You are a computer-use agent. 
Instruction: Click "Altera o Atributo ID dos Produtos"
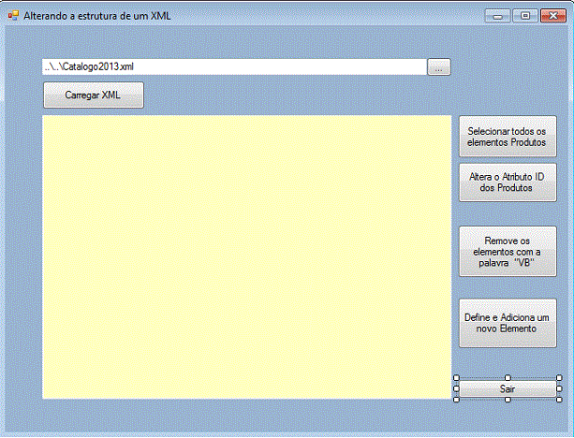coord(508,182)
